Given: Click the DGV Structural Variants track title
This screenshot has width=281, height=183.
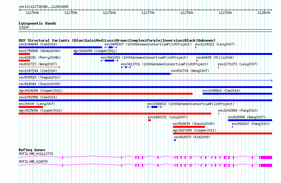Looking at the screenshot, I should [117, 40].
